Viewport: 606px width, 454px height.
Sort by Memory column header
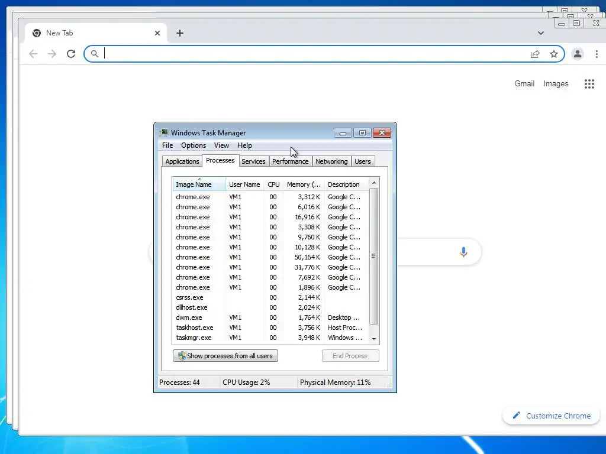(x=304, y=184)
